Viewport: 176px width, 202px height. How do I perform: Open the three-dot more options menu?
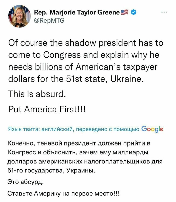click(164, 12)
